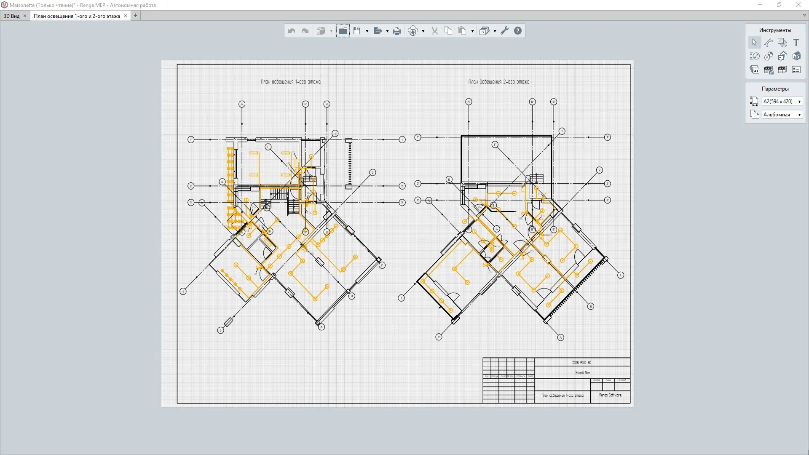
Task: Click the A1 sheet stamp tool
Action: click(x=754, y=70)
